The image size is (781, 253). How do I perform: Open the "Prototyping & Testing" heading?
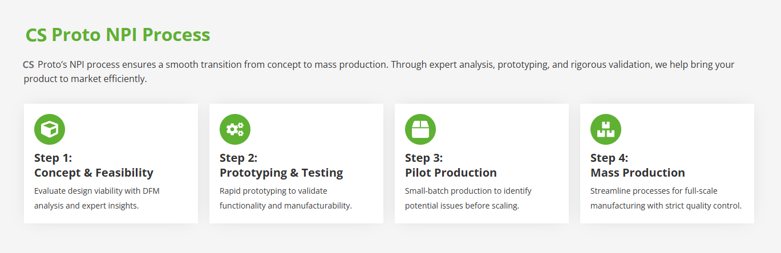pyautogui.click(x=281, y=173)
